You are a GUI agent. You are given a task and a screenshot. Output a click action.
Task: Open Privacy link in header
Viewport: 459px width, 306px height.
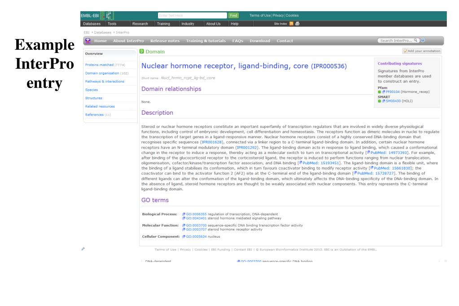pyautogui.click(x=278, y=16)
